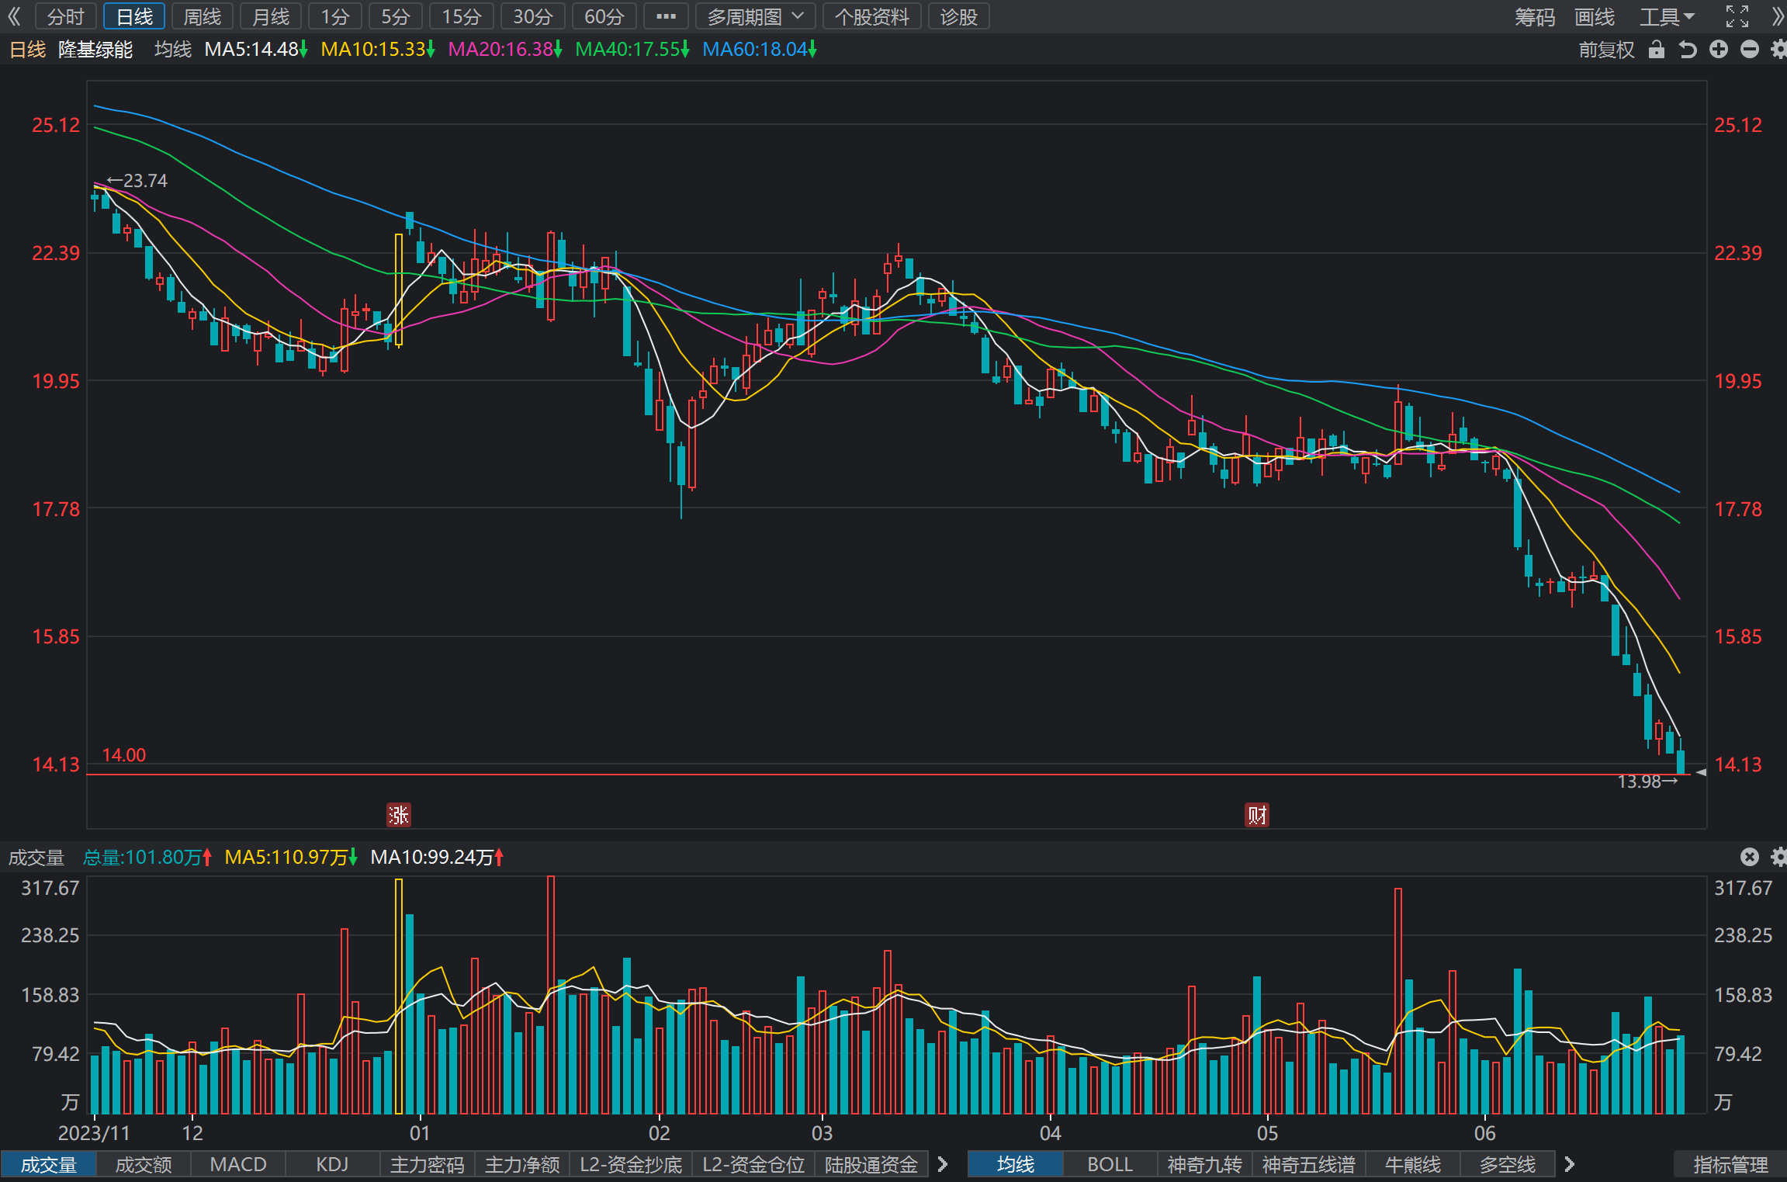Click the 13.98 low price annotation

pos(1647,782)
